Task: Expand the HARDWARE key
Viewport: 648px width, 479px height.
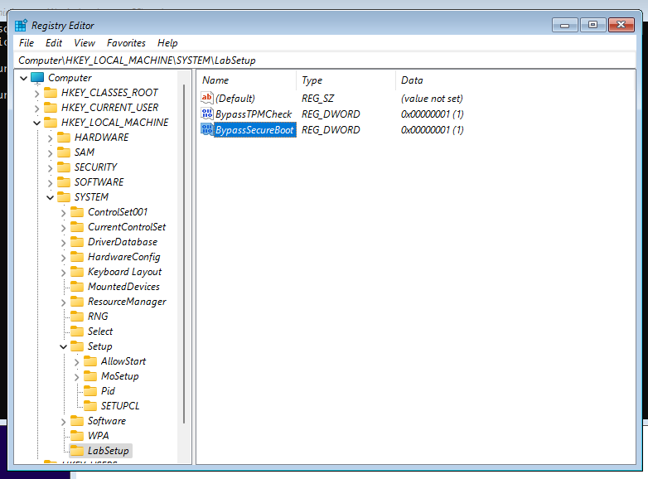Action: (50, 138)
